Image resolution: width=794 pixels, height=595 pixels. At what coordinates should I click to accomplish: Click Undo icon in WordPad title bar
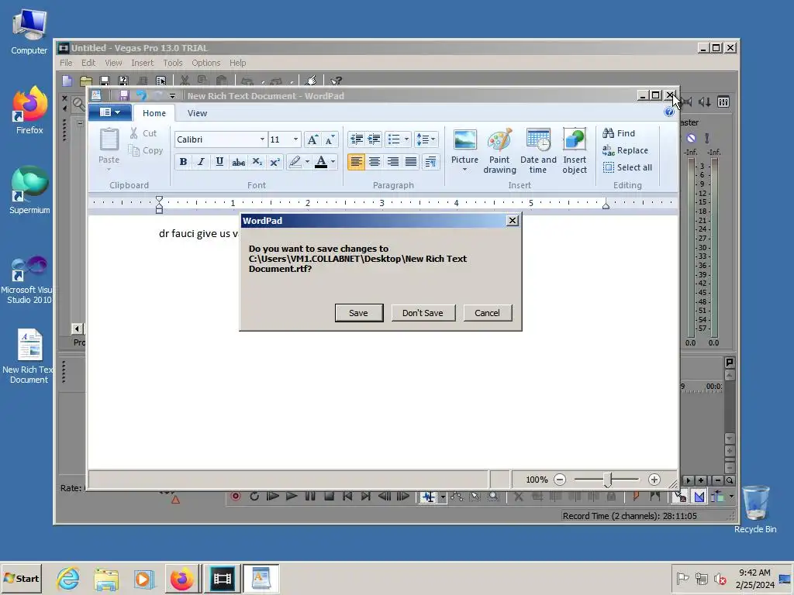click(141, 95)
